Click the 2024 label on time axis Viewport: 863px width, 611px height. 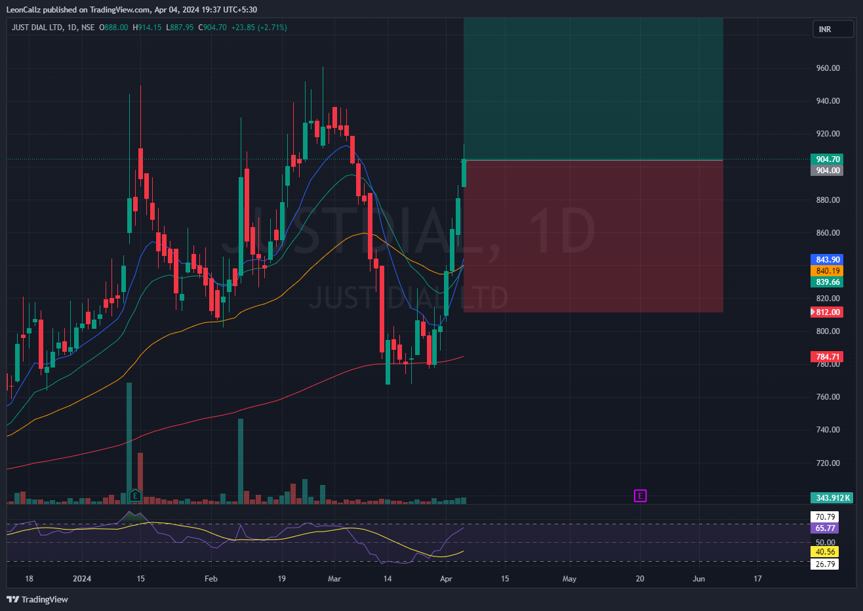click(82, 579)
